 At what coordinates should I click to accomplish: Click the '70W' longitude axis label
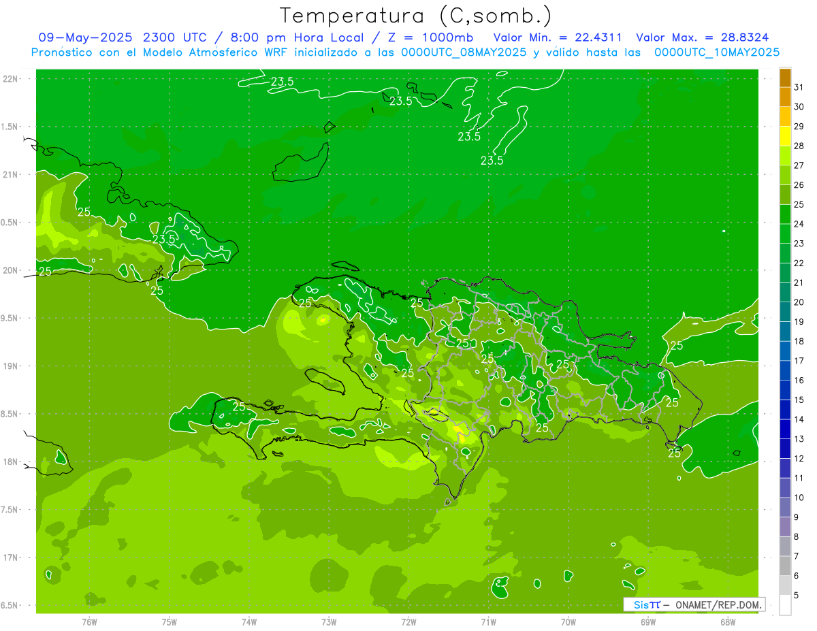(x=568, y=621)
